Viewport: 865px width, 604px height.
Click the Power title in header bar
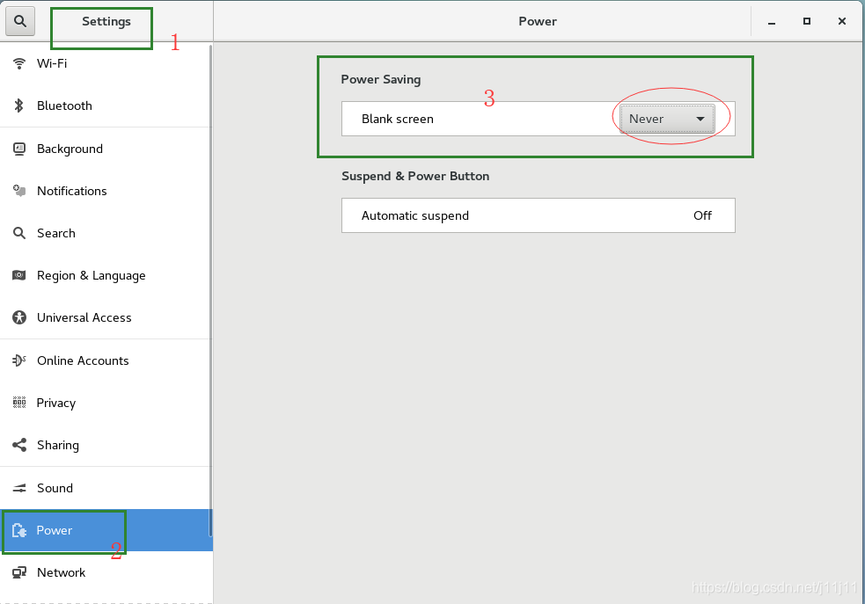[538, 21]
